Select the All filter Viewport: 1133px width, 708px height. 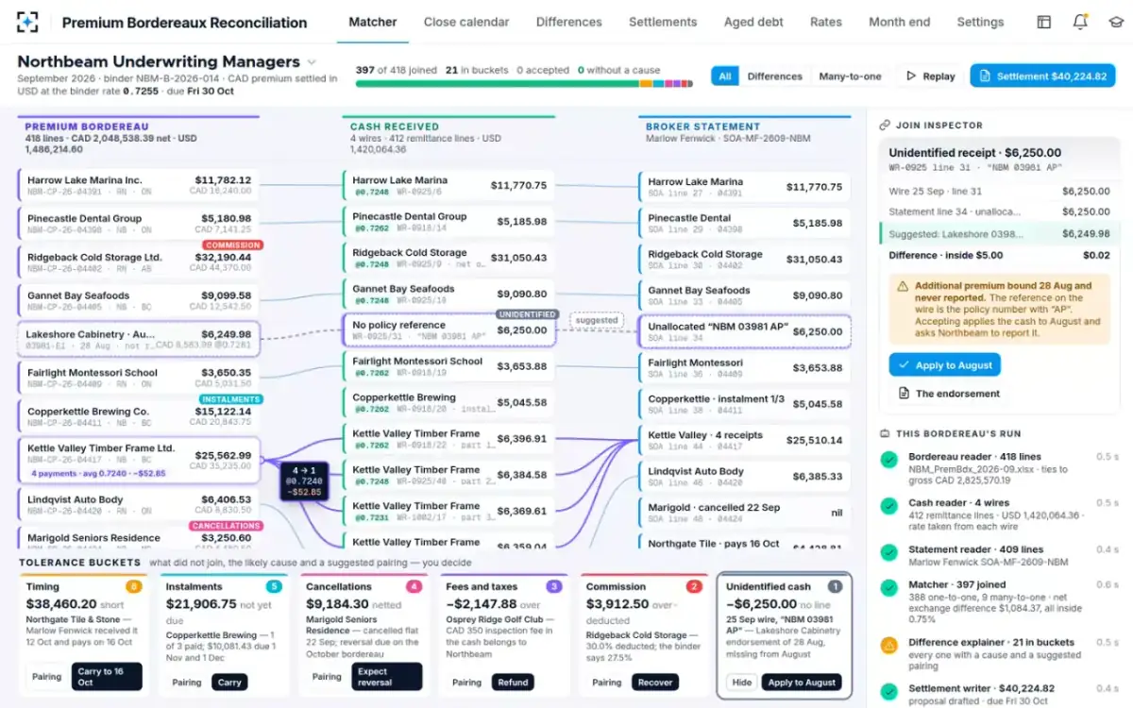click(724, 76)
